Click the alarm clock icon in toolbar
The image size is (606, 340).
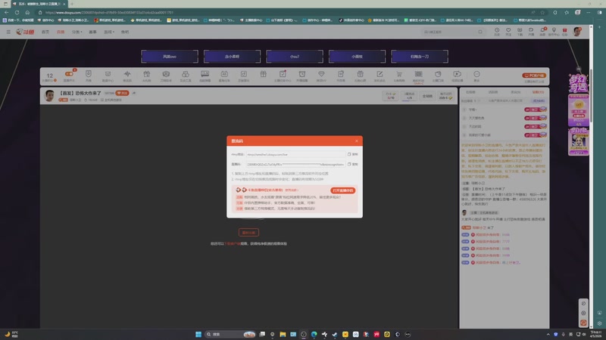301,74
